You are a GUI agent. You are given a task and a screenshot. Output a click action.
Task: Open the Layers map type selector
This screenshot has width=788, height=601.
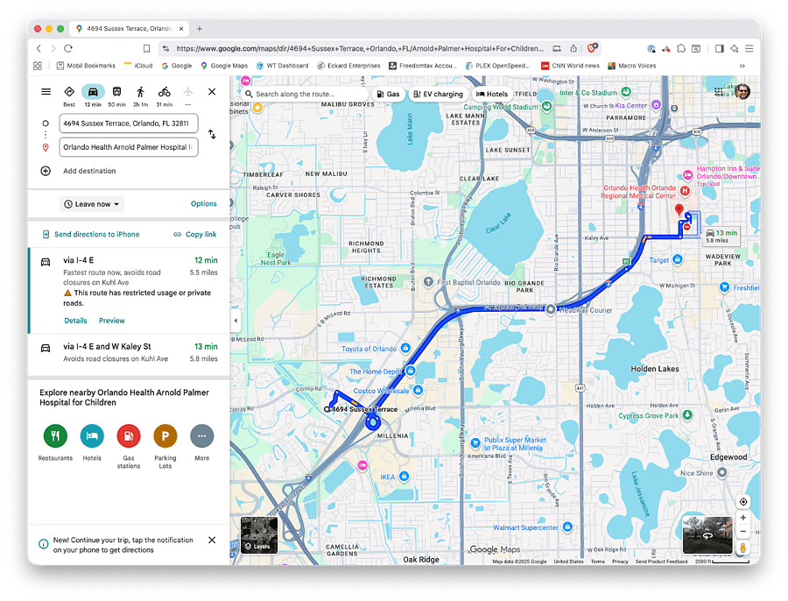[259, 535]
